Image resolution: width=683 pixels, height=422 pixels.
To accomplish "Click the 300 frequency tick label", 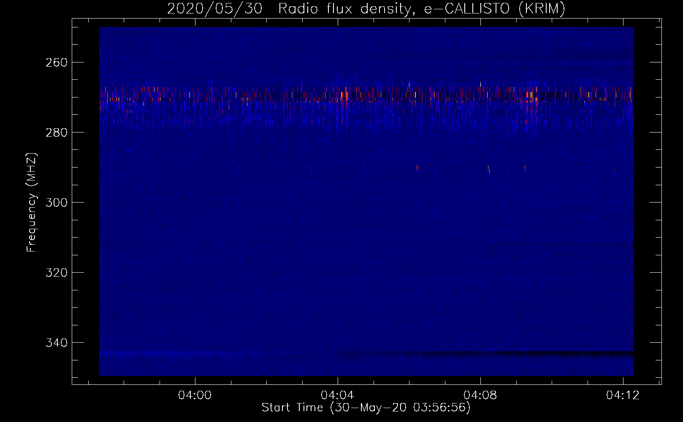I will point(56,203).
